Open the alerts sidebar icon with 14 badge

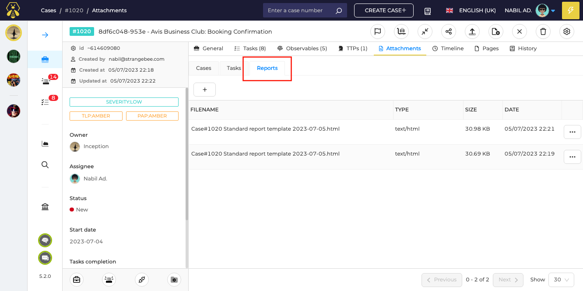point(46,80)
